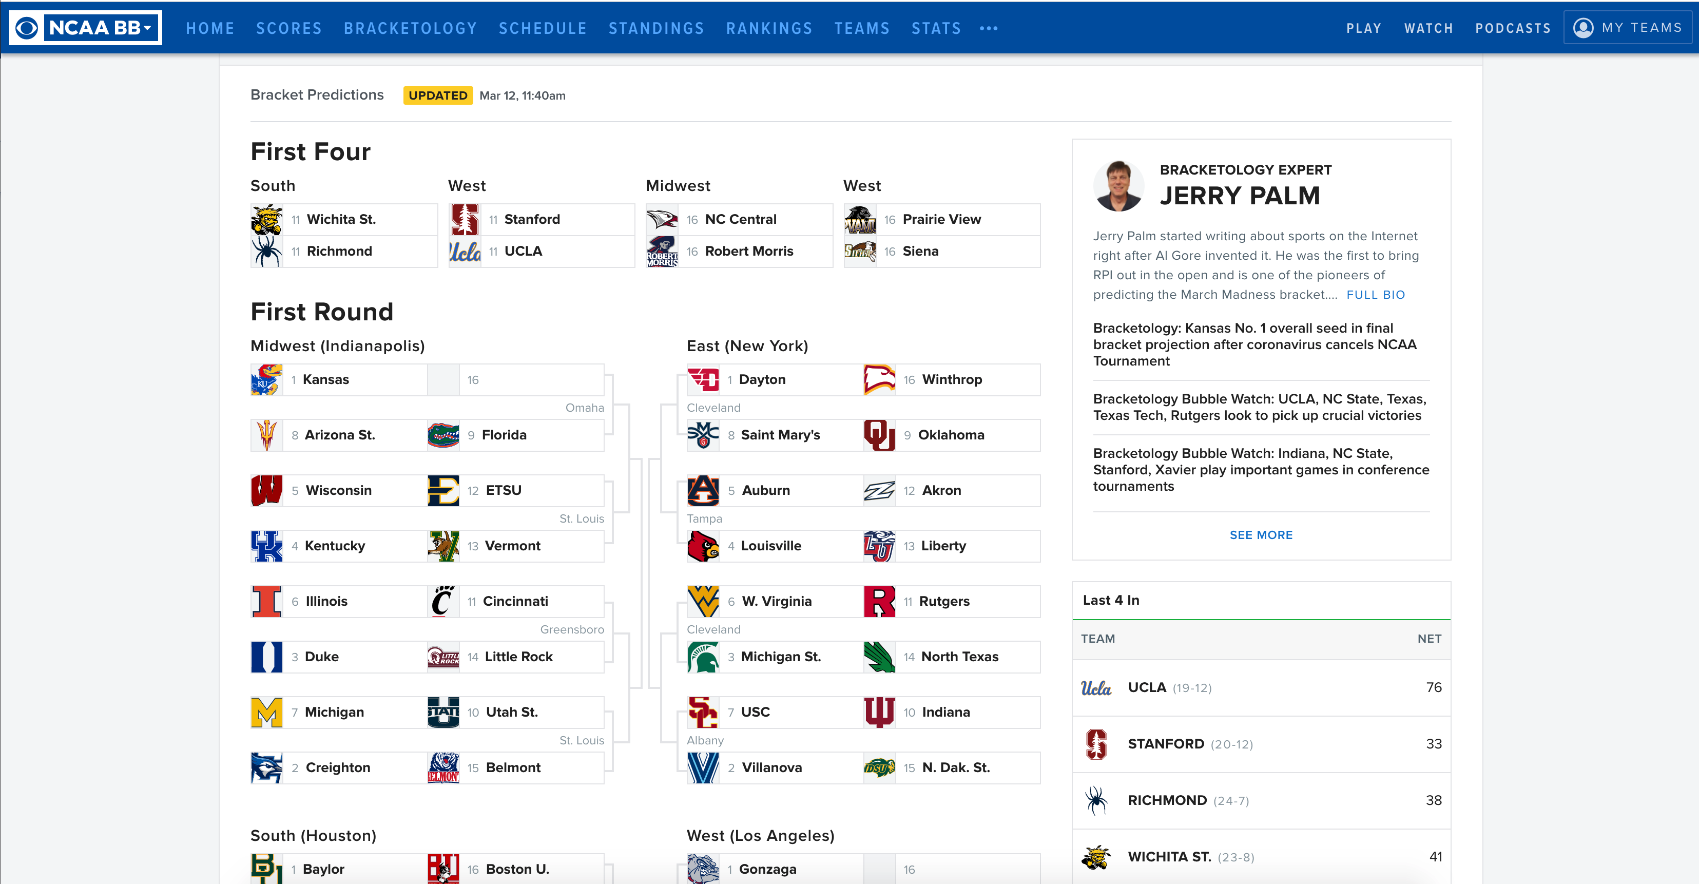The width and height of the screenshot is (1699, 884).
Task: Click the Michigan M logo
Action: (x=266, y=713)
